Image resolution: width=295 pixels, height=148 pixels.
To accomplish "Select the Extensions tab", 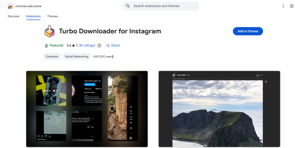I will [33, 16].
